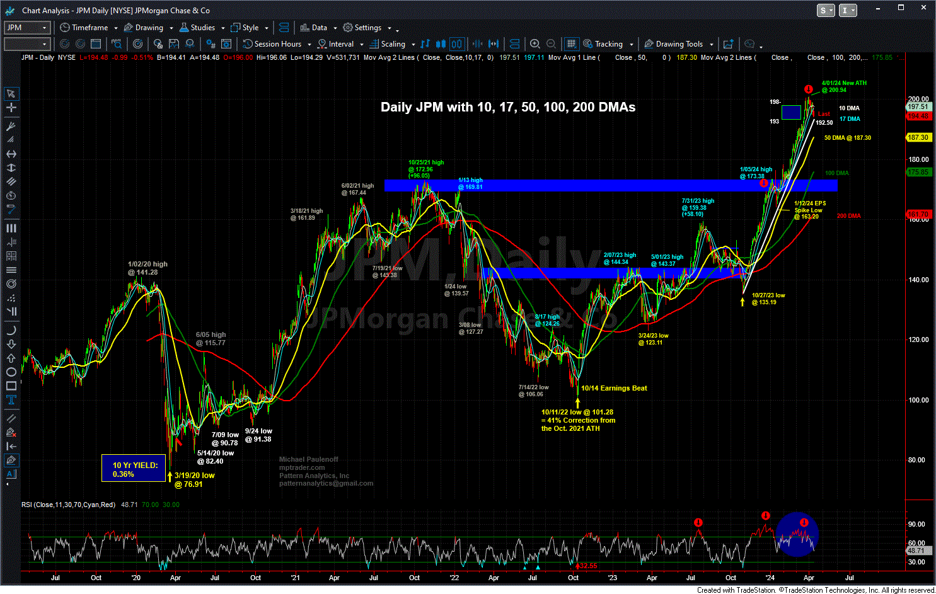This screenshot has width=936, height=594.
Task: Toggle the text label A sidebar button
Action: point(11,474)
